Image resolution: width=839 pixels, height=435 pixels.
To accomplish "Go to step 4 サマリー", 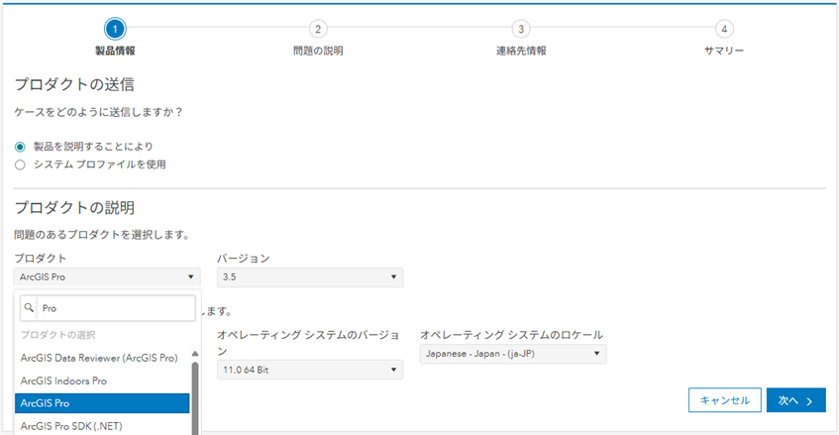I will 724,29.
